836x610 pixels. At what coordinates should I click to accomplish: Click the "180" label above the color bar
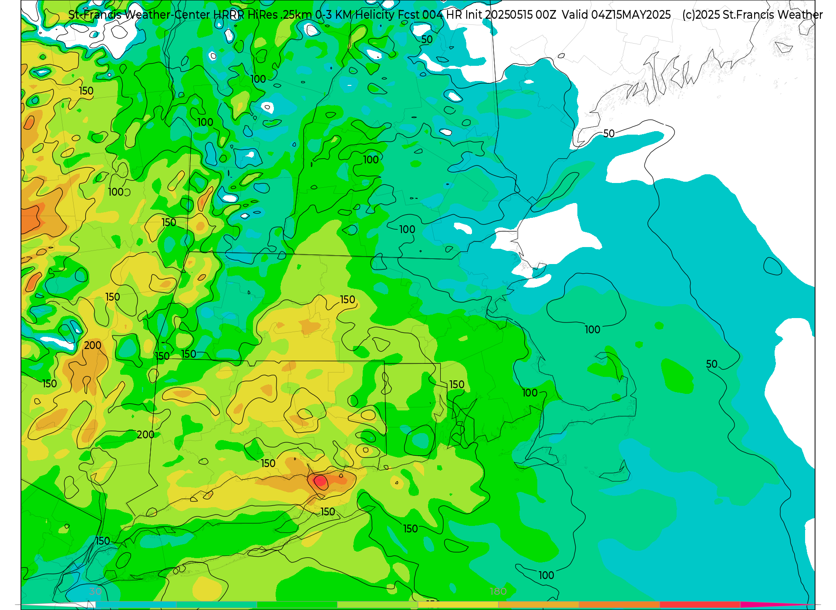(498, 591)
